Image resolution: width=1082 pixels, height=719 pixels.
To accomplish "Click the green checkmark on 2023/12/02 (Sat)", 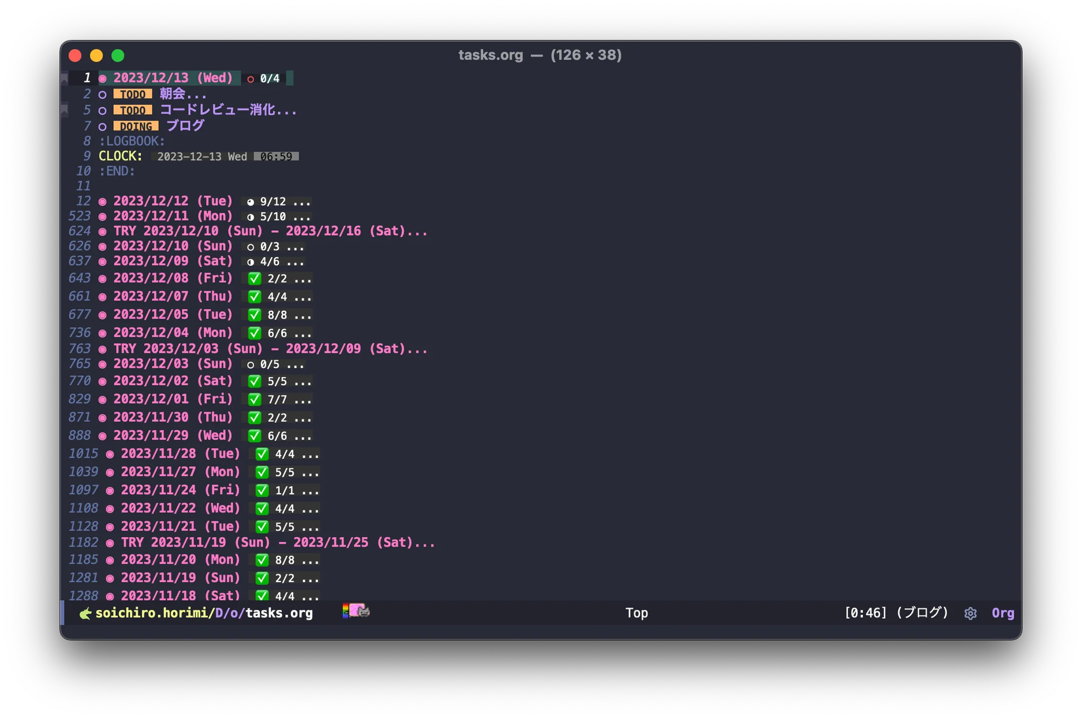I will pos(255,381).
